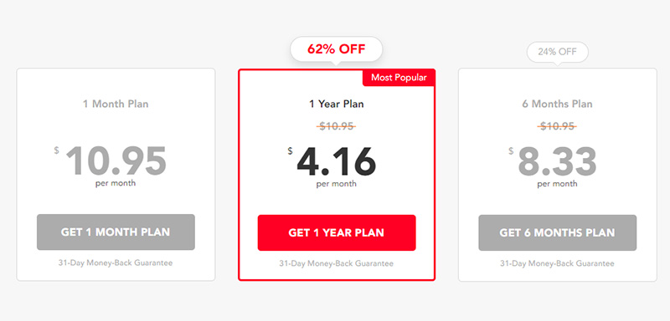The width and height of the screenshot is (670, 321).
Task: Click the red GET 1 YEAR PLAN button
Action: click(337, 232)
